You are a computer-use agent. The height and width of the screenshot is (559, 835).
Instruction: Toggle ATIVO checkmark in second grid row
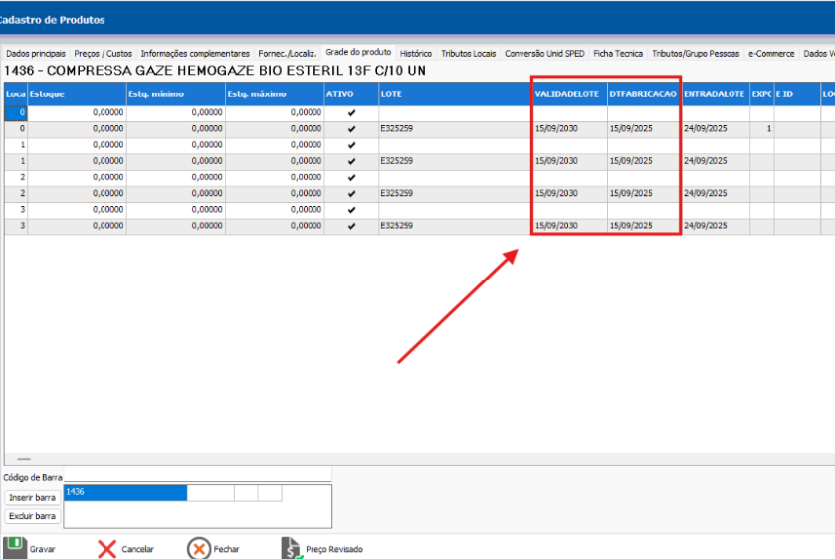[x=351, y=129]
